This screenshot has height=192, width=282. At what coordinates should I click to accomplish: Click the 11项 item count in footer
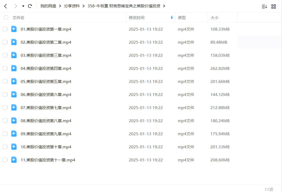tap(269, 189)
